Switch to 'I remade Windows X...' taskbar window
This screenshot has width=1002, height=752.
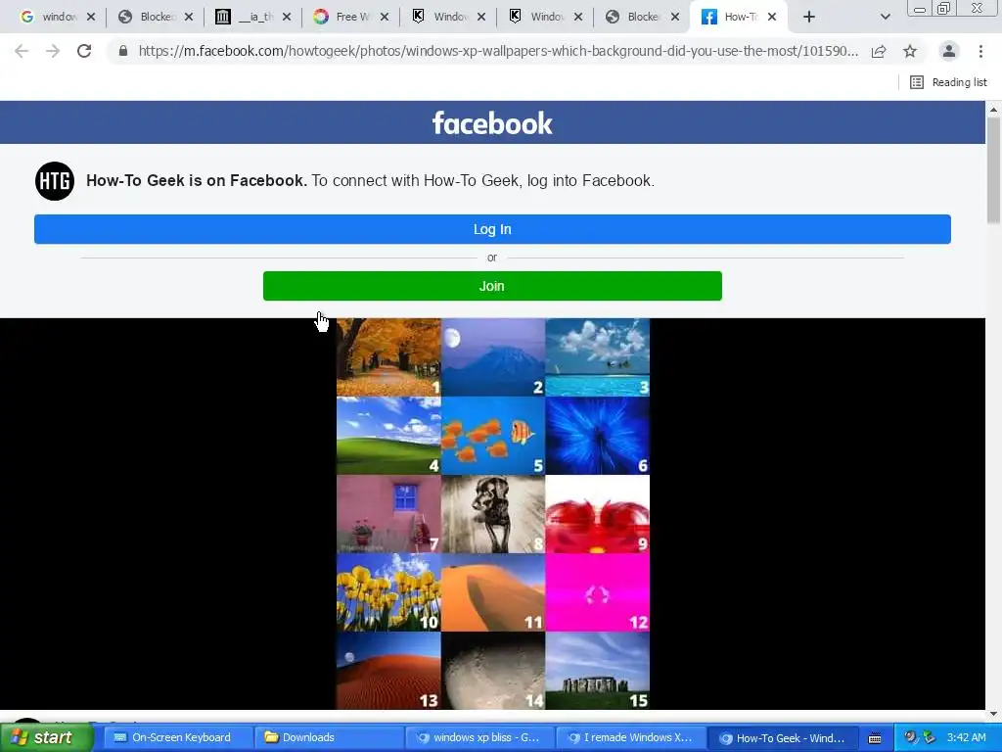pos(629,738)
